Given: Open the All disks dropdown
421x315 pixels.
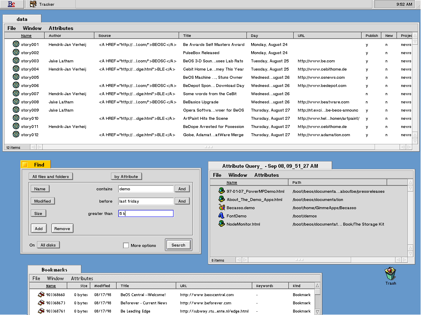Looking at the screenshot, I should point(48,245).
